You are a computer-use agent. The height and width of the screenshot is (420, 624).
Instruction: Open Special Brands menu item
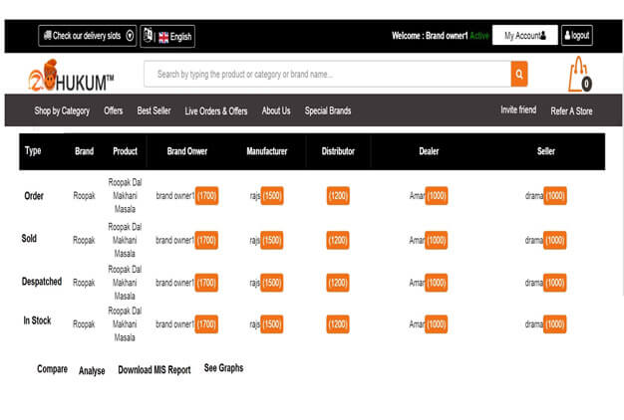pyautogui.click(x=328, y=110)
